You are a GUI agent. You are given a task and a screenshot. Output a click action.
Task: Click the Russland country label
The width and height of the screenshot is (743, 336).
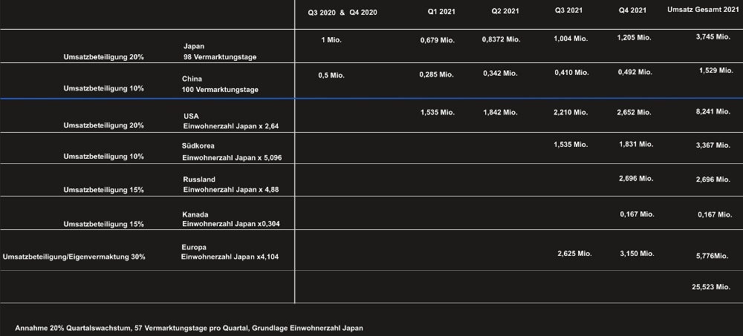[199, 179]
